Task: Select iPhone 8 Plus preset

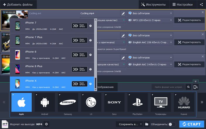Action: click(52, 69)
